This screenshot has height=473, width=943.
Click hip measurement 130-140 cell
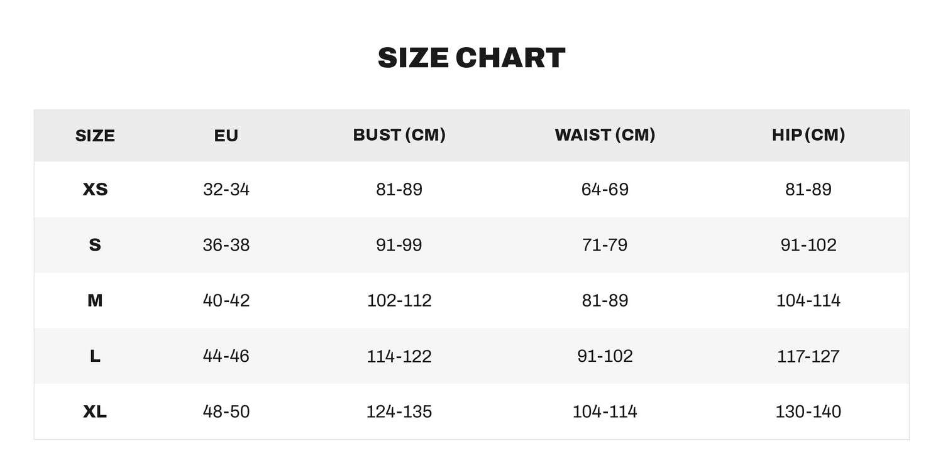pos(808,411)
